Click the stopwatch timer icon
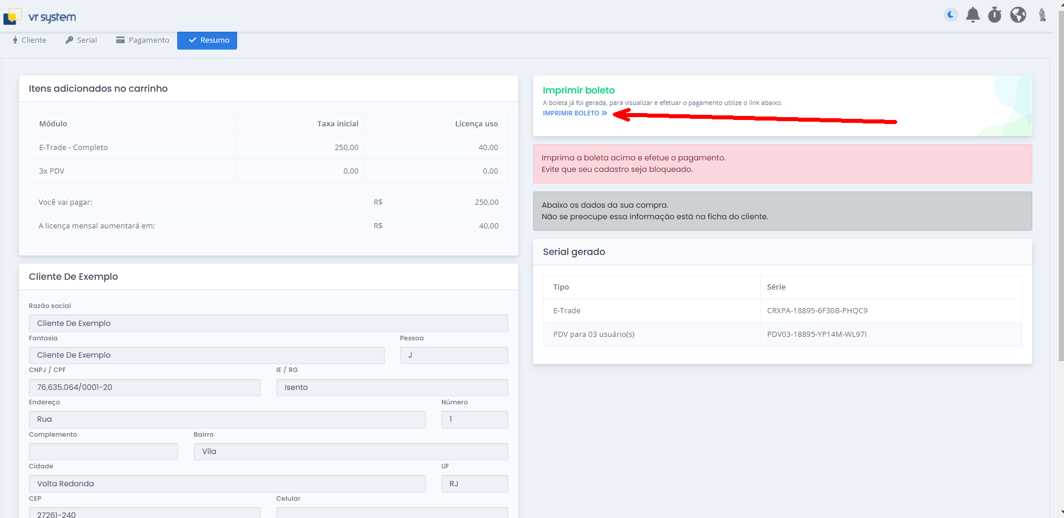This screenshot has width=1064, height=518. pos(995,14)
